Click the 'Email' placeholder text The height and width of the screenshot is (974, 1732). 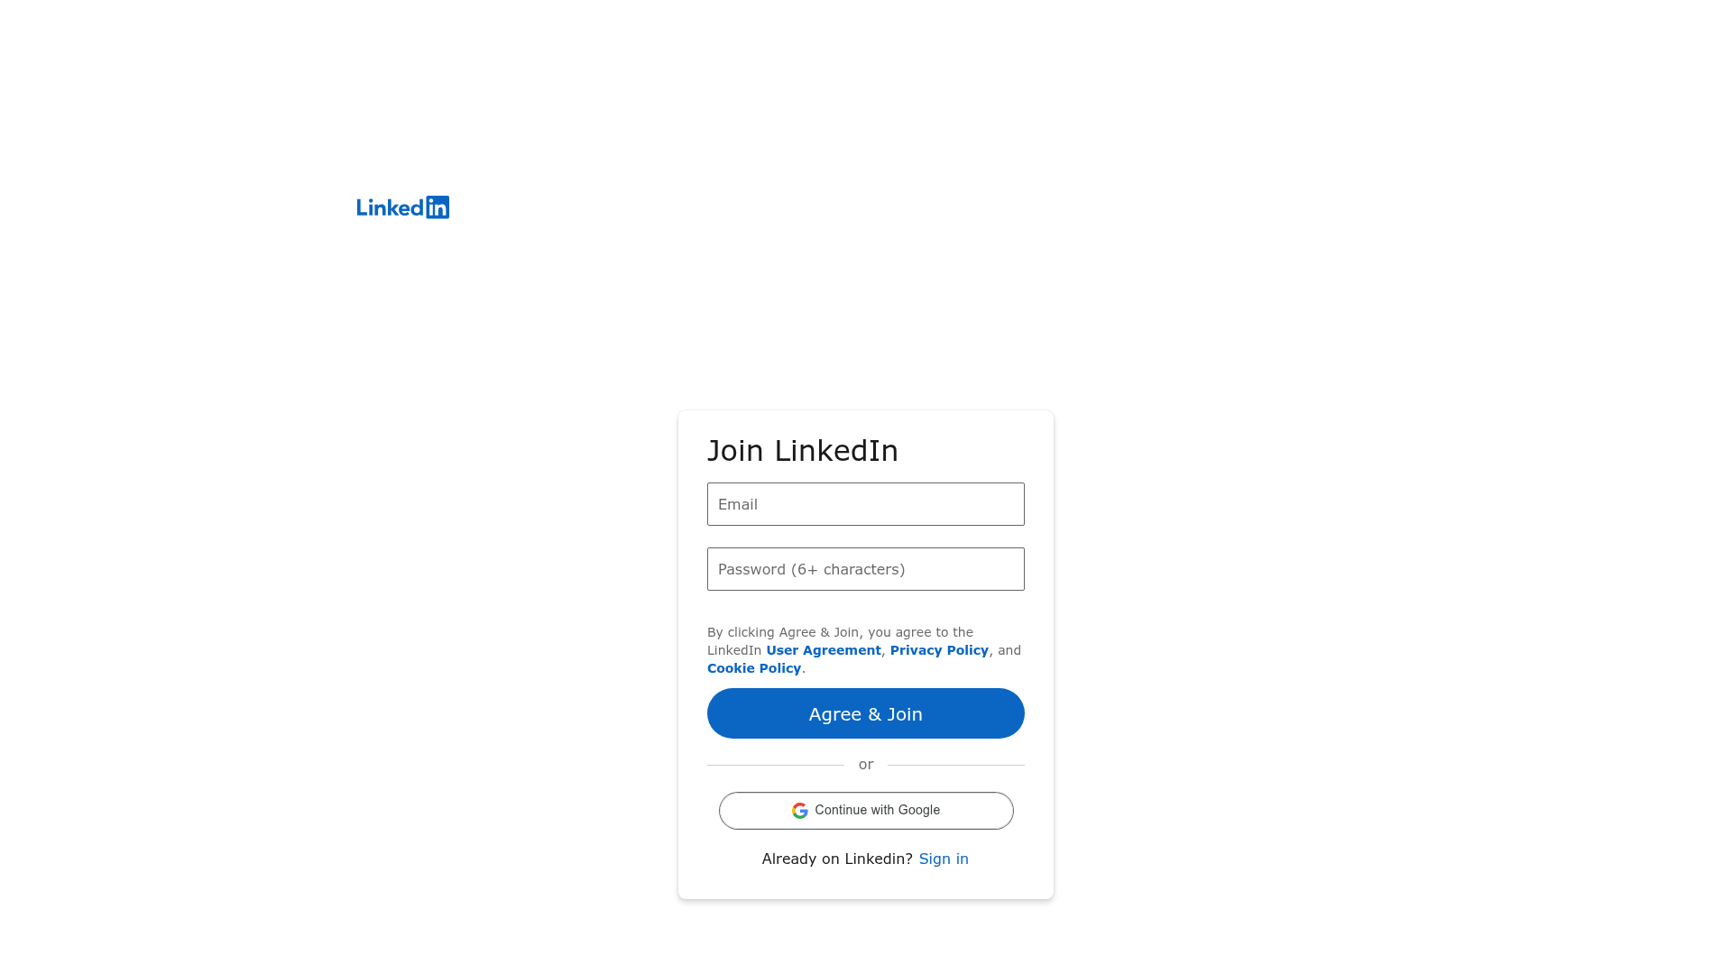pyautogui.click(x=738, y=504)
